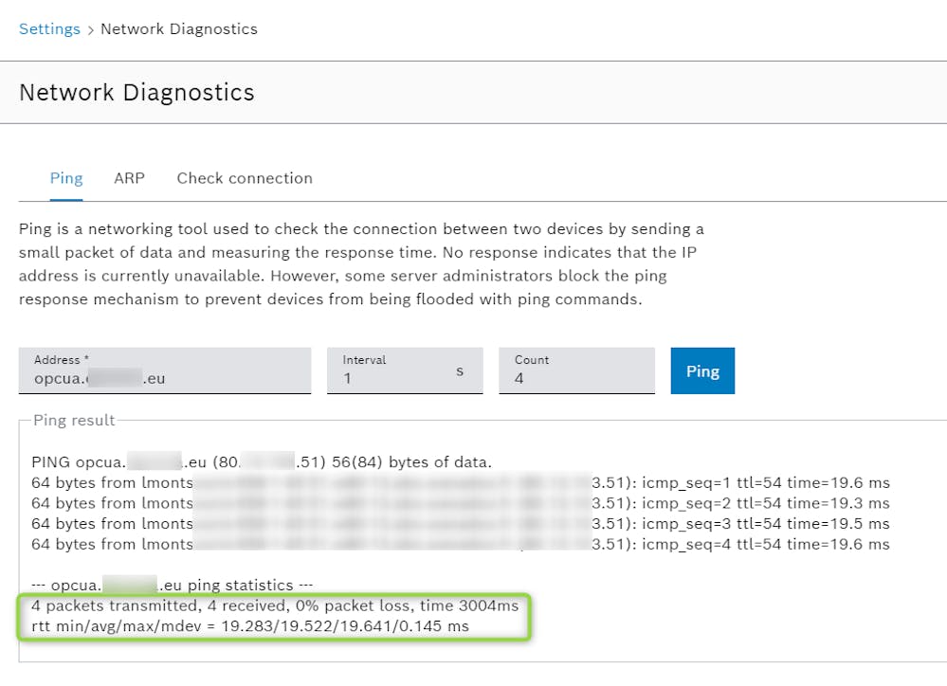The height and width of the screenshot is (686, 947).
Task: Focus the Address input field
Action: point(164,378)
